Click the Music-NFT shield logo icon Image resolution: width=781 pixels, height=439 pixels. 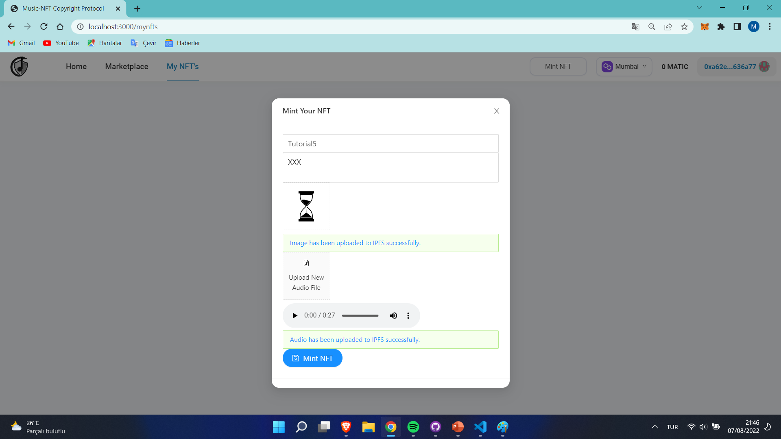[19, 67]
